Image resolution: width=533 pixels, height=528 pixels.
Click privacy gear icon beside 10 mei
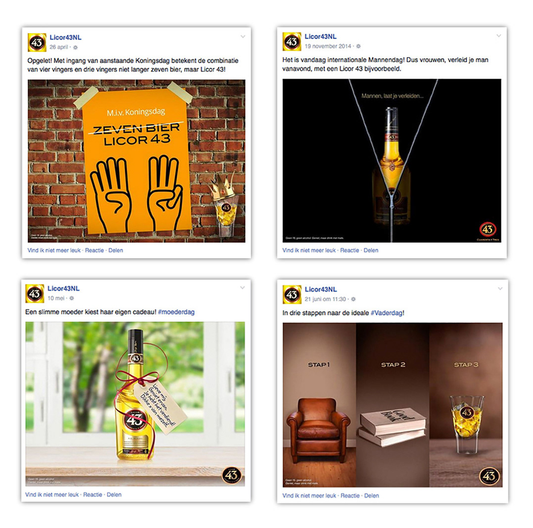71,298
